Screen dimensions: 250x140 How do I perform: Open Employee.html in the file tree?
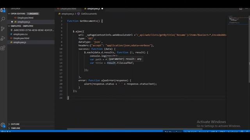point(21,38)
